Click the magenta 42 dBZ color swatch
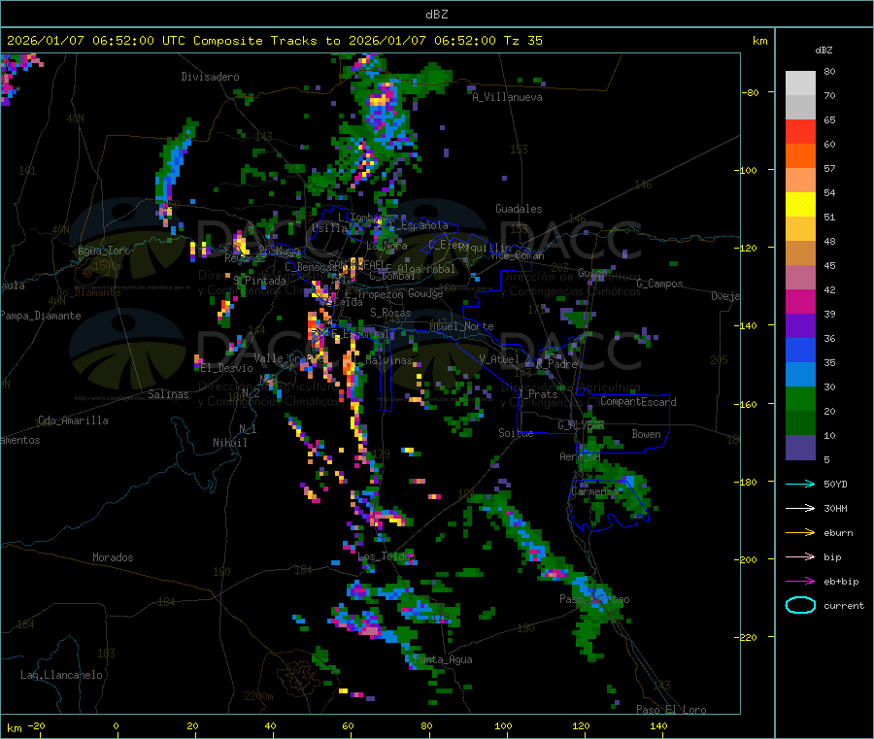Screen dimensions: 874x739 click(x=800, y=301)
